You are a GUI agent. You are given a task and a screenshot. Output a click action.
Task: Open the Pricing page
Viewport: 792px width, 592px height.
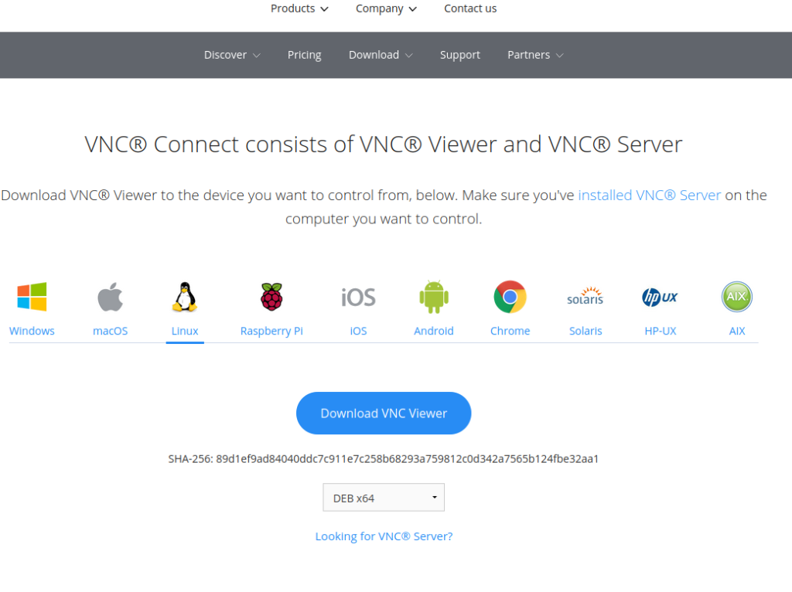point(305,55)
